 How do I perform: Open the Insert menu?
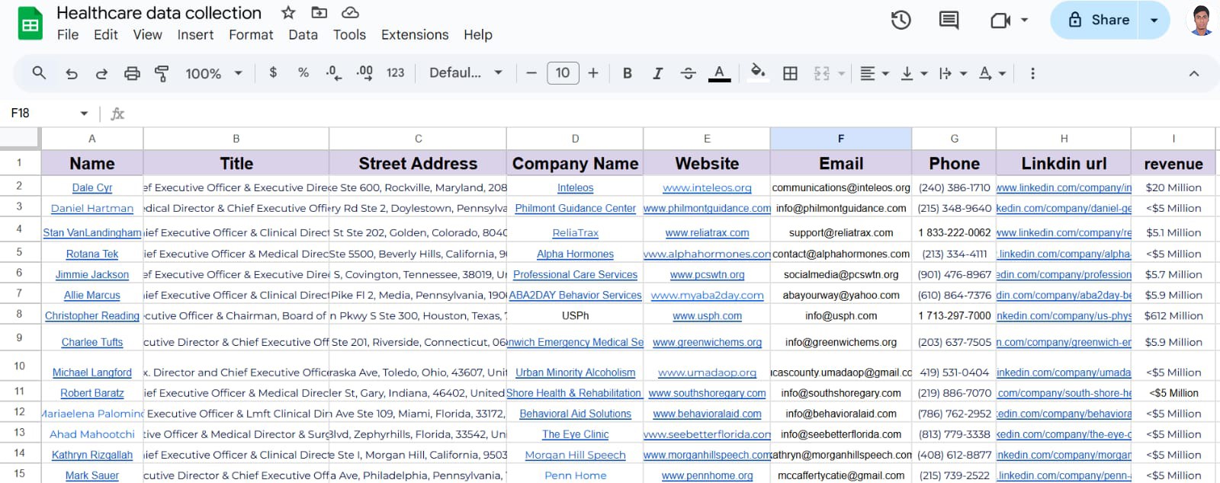195,35
